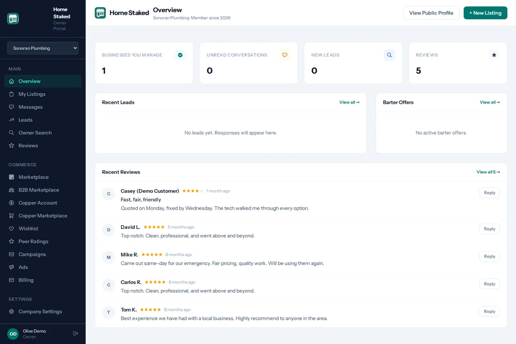Reply to Tom K.'s review
This screenshot has width=516, height=344.
pyautogui.click(x=489, y=311)
